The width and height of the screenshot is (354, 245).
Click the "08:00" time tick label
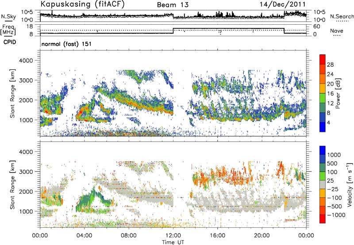[129, 236]
